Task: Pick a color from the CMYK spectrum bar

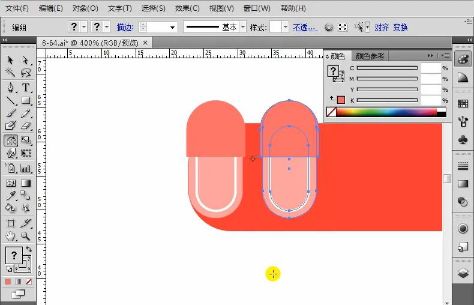Action: tap(386, 112)
